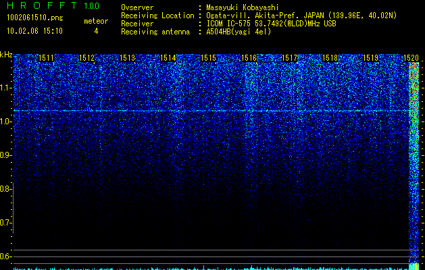
Task: Click the Receiver field label
Action: coord(137,24)
